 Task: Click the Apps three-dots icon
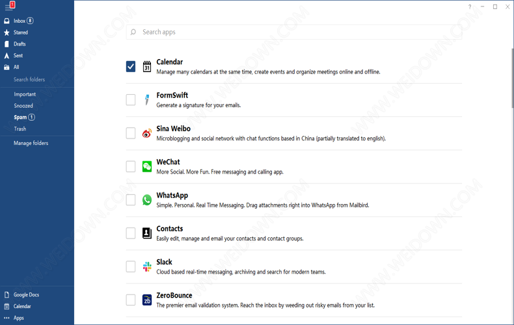click(x=7, y=318)
